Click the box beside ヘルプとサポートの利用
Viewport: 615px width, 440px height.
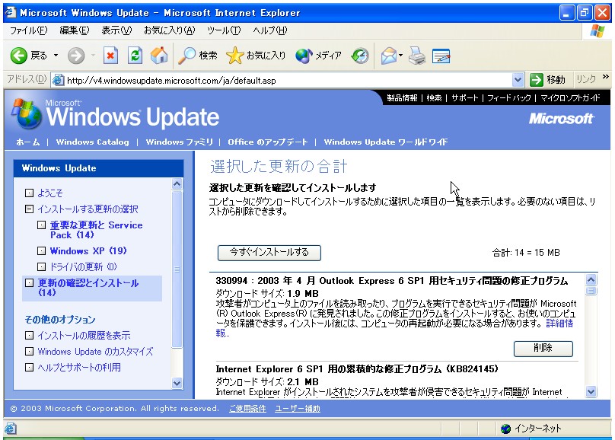(x=29, y=368)
